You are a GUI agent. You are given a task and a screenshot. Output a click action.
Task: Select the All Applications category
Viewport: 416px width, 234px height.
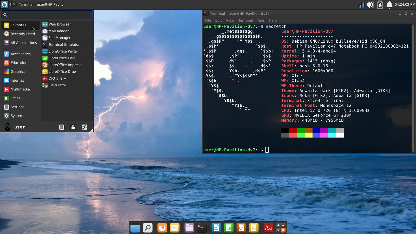pyautogui.click(x=23, y=43)
